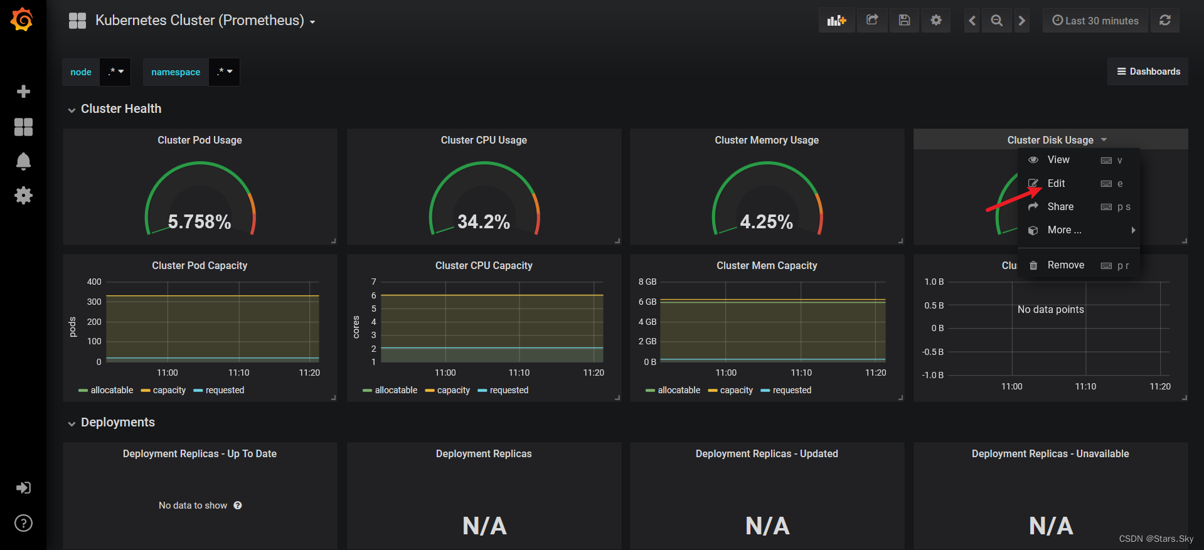Click the trash icon beside Remove
The width and height of the screenshot is (1204, 550).
(1033, 265)
